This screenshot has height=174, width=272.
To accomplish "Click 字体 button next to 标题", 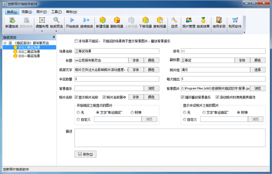I will pos(136,60).
